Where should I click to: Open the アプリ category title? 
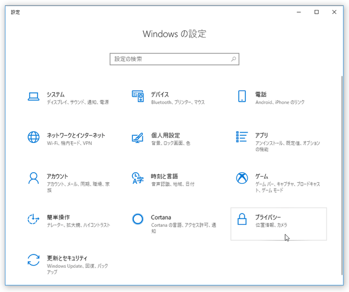[261, 135]
